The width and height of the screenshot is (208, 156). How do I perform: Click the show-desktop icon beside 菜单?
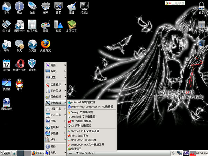coord(14,153)
